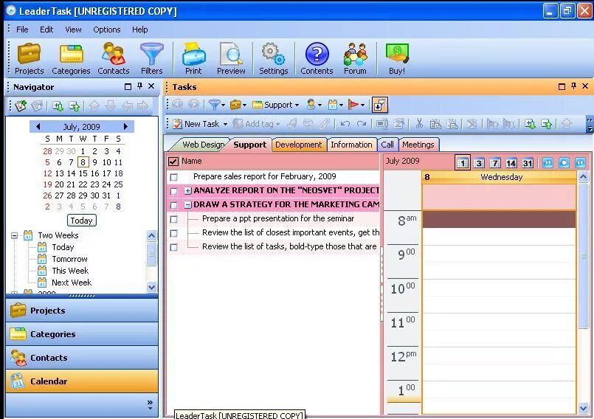Switch calendar to 14-day view

pyautogui.click(x=511, y=163)
